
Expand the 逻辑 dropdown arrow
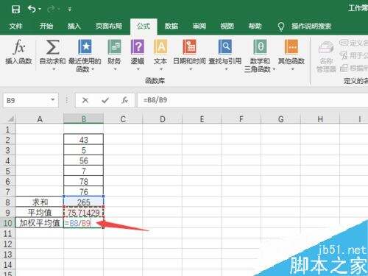point(138,69)
